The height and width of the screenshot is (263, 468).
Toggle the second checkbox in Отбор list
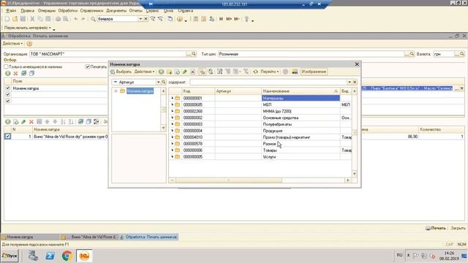pos(8,94)
